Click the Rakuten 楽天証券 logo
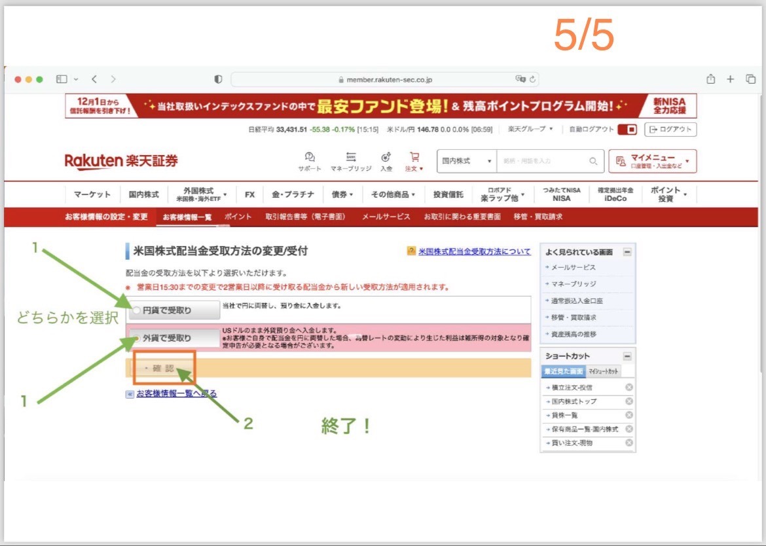 click(121, 160)
